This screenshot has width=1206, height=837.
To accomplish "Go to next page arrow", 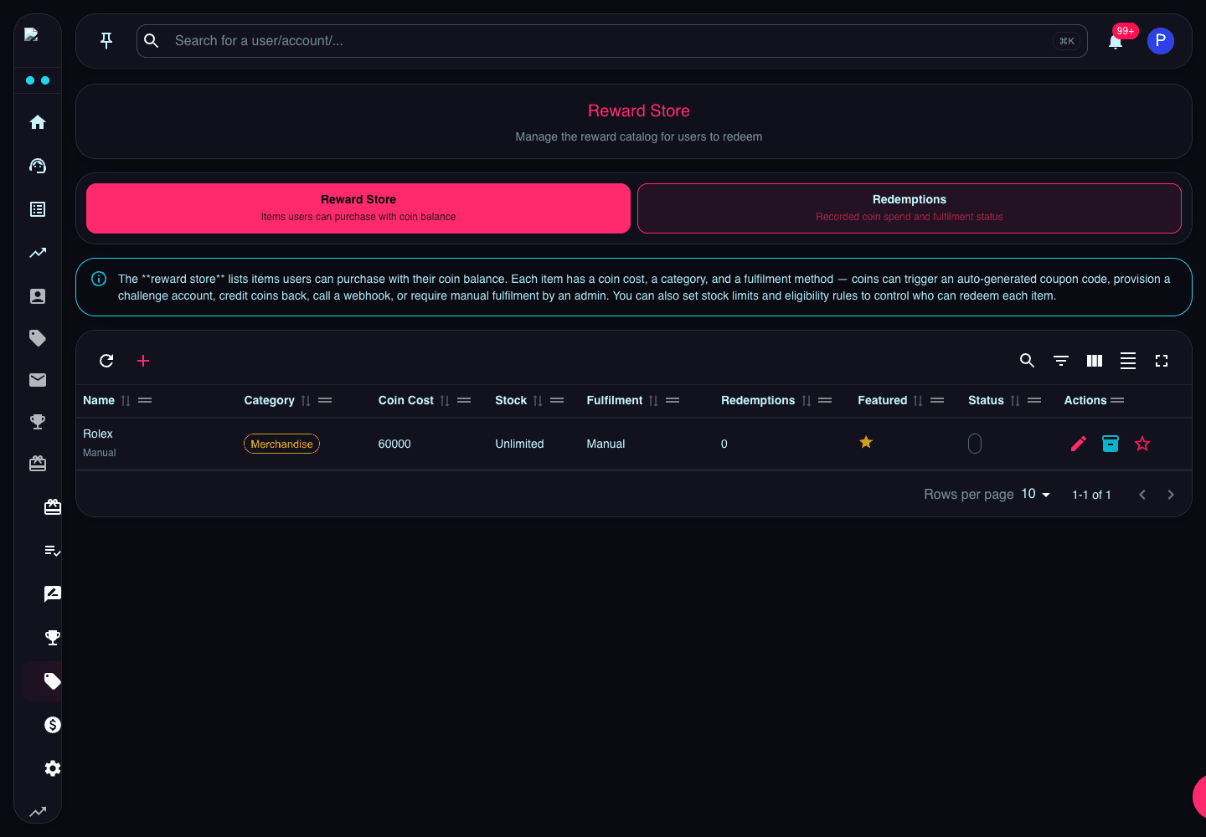I will click(1171, 495).
